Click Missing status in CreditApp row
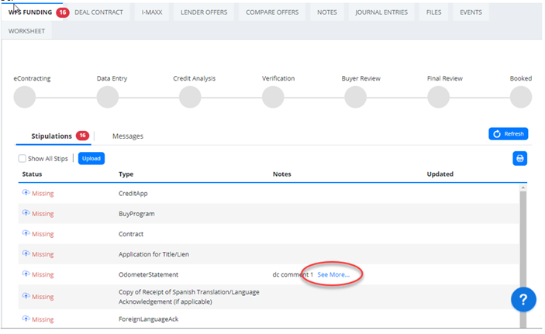The image size is (545, 334). 43,193
